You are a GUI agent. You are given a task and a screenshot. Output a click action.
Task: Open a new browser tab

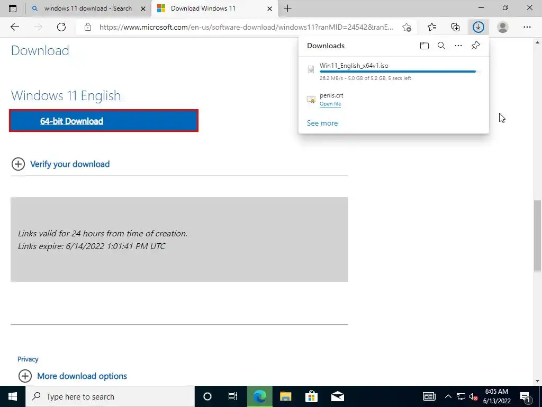(287, 8)
